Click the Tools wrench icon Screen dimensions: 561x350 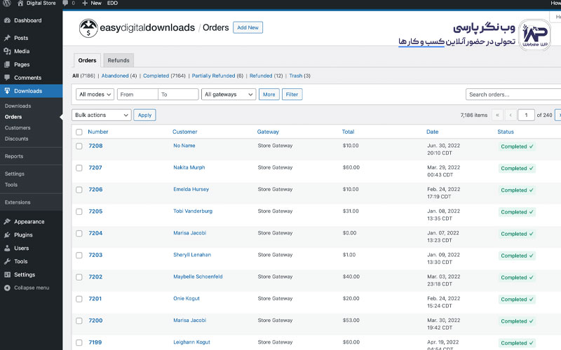click(7, 261)
